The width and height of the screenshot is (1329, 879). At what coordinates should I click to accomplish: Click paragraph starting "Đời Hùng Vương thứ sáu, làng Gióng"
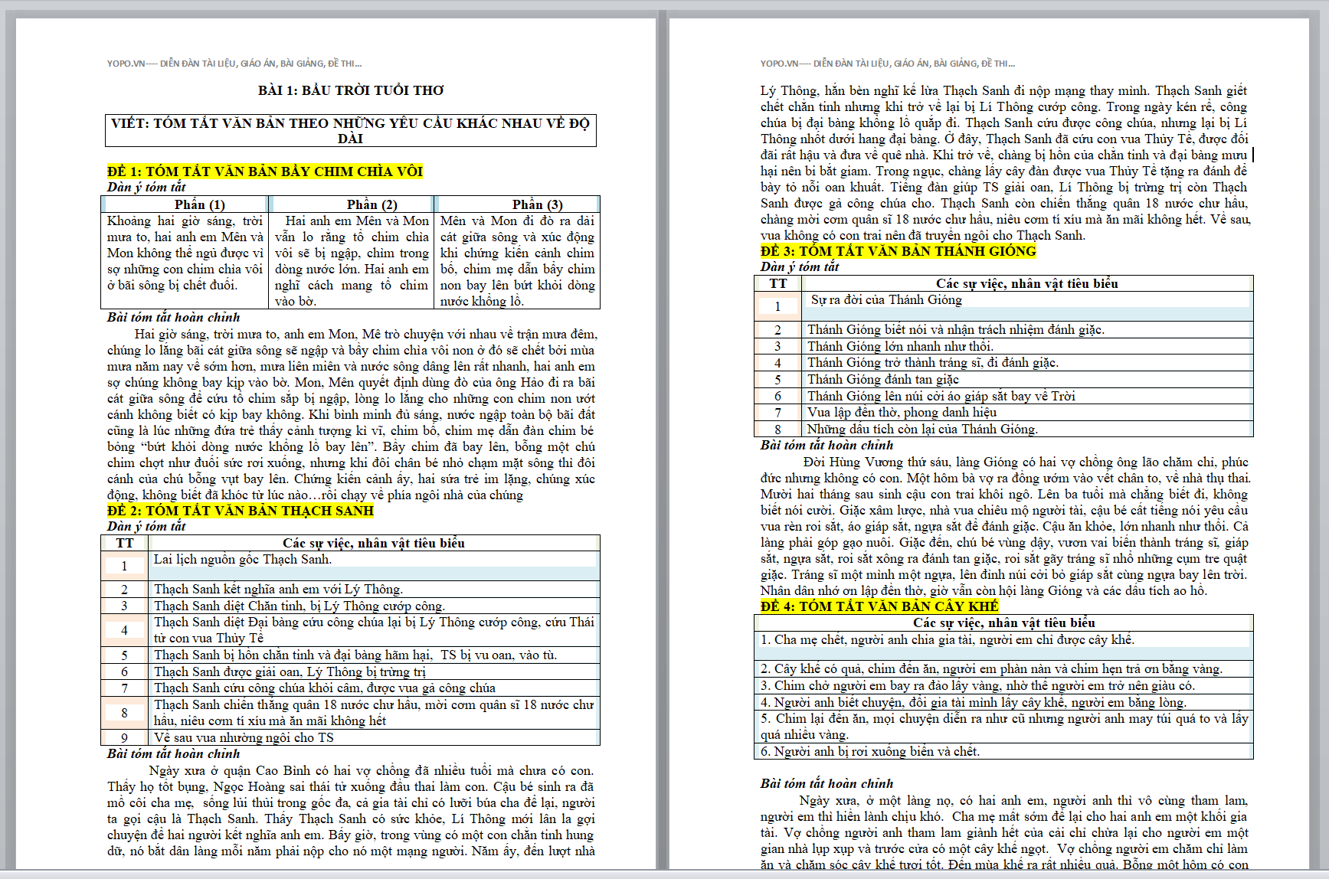click(1004, 526)
